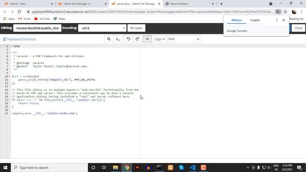Open Gmail bookmark
This screenshot has width=306, height=172.
pyautogui.click(x=24, y=19)
